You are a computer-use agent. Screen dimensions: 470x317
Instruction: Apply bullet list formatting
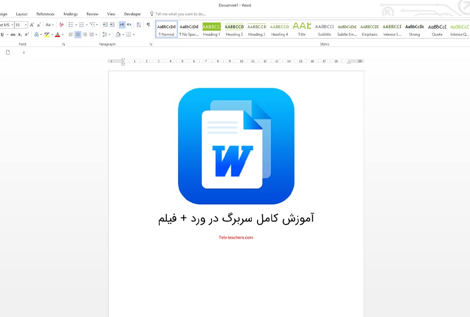pos(71,25)
